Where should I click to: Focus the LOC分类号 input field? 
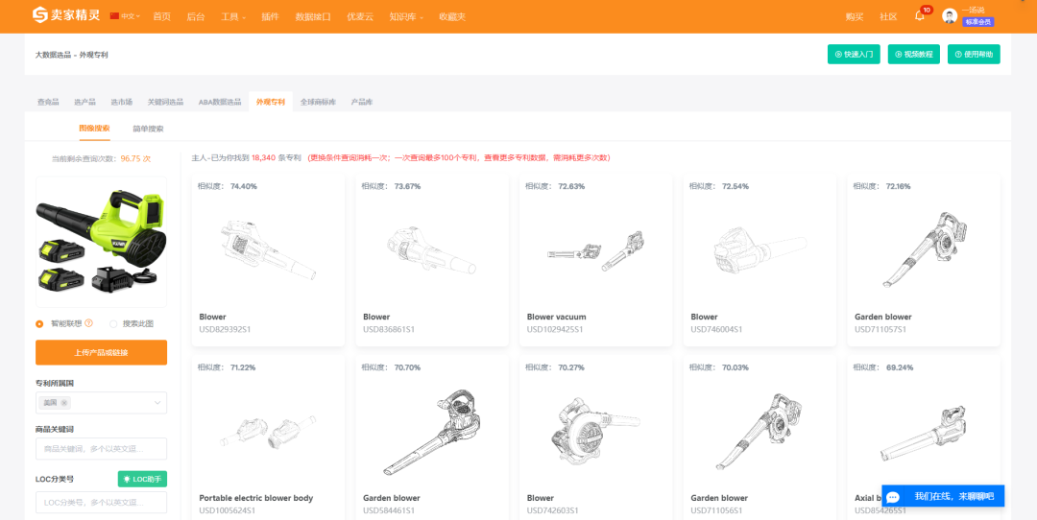[101, 502]
